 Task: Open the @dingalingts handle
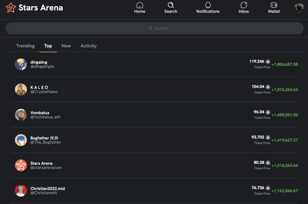42,67
